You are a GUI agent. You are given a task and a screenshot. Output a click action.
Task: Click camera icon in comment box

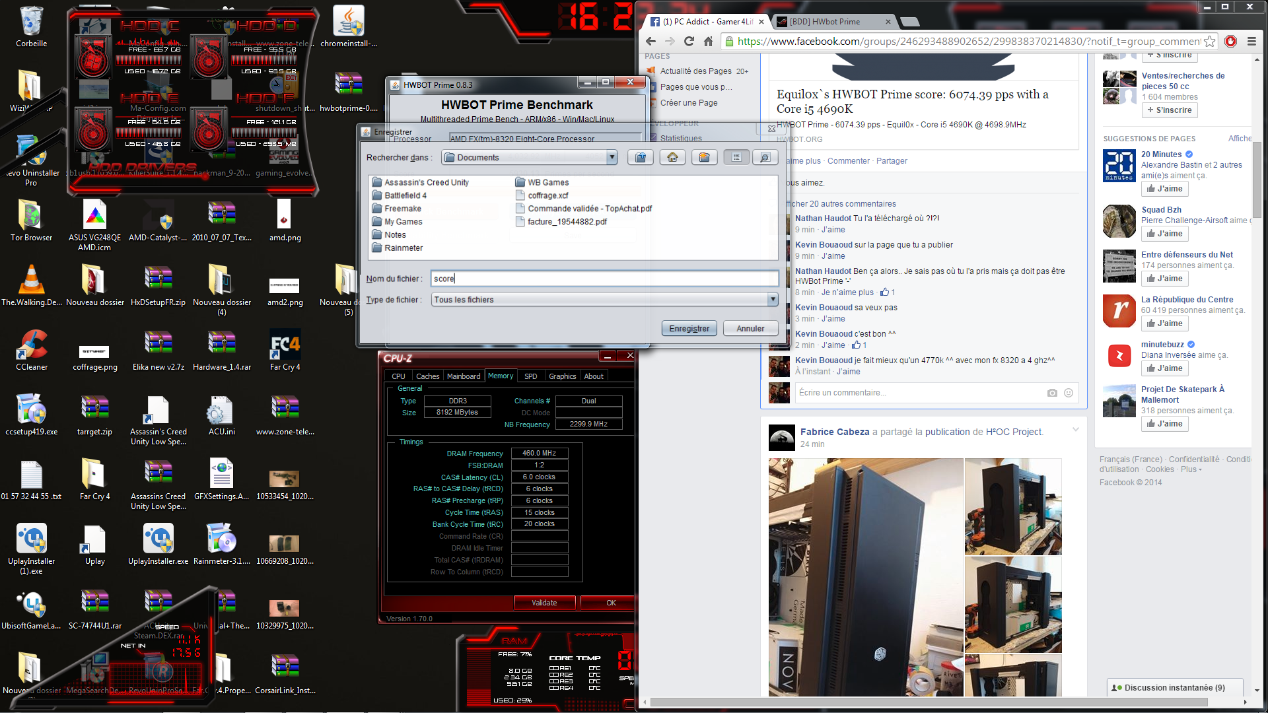pyautogui.click(x=1052, y=393)
